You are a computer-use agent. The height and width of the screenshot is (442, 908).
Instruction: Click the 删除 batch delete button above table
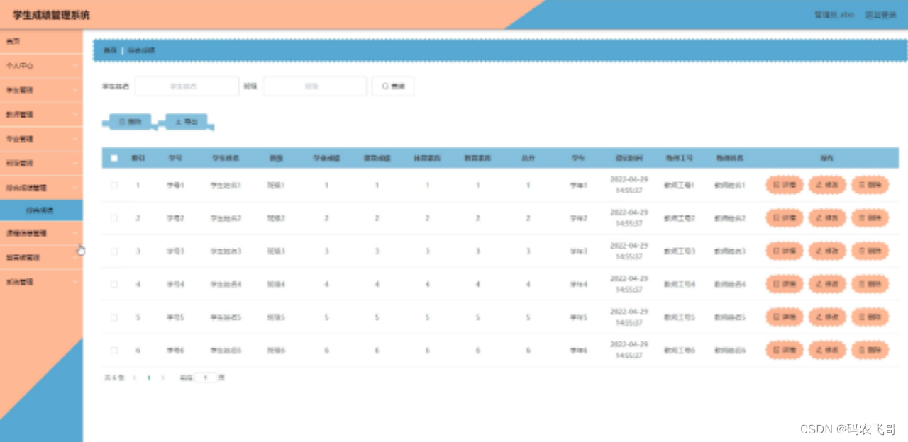coord(130,122)
